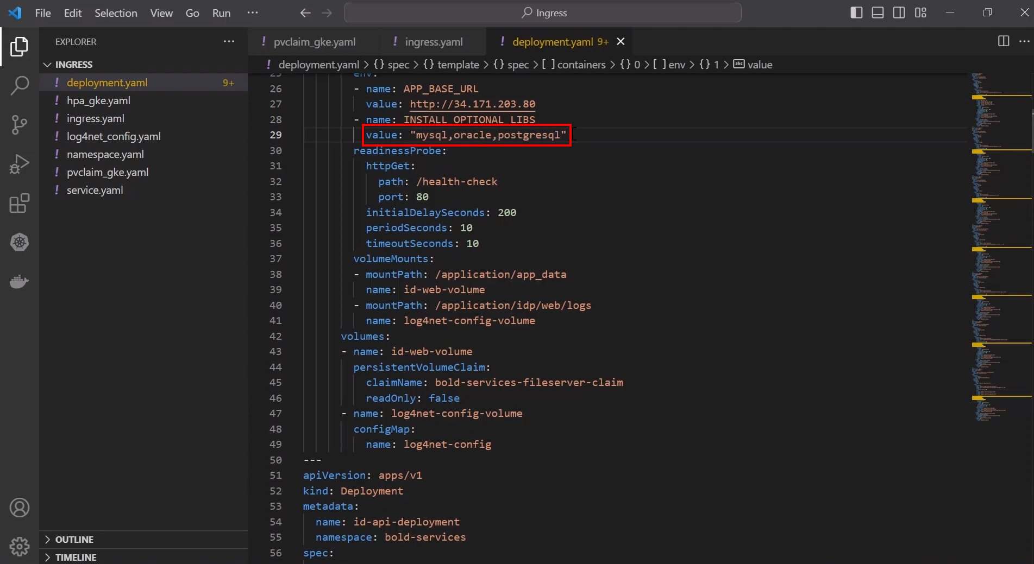Click deployment.yaml in the breadcrumb
This screenshot has width=1034, height=564.
click(319, 65)
